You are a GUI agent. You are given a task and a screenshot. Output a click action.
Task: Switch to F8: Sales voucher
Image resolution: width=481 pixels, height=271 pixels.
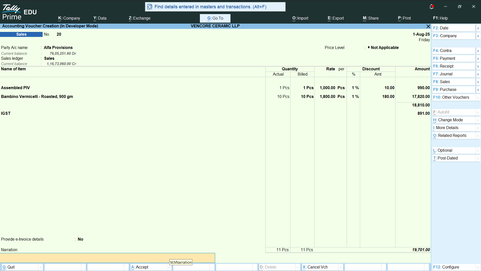click(454, 82)
